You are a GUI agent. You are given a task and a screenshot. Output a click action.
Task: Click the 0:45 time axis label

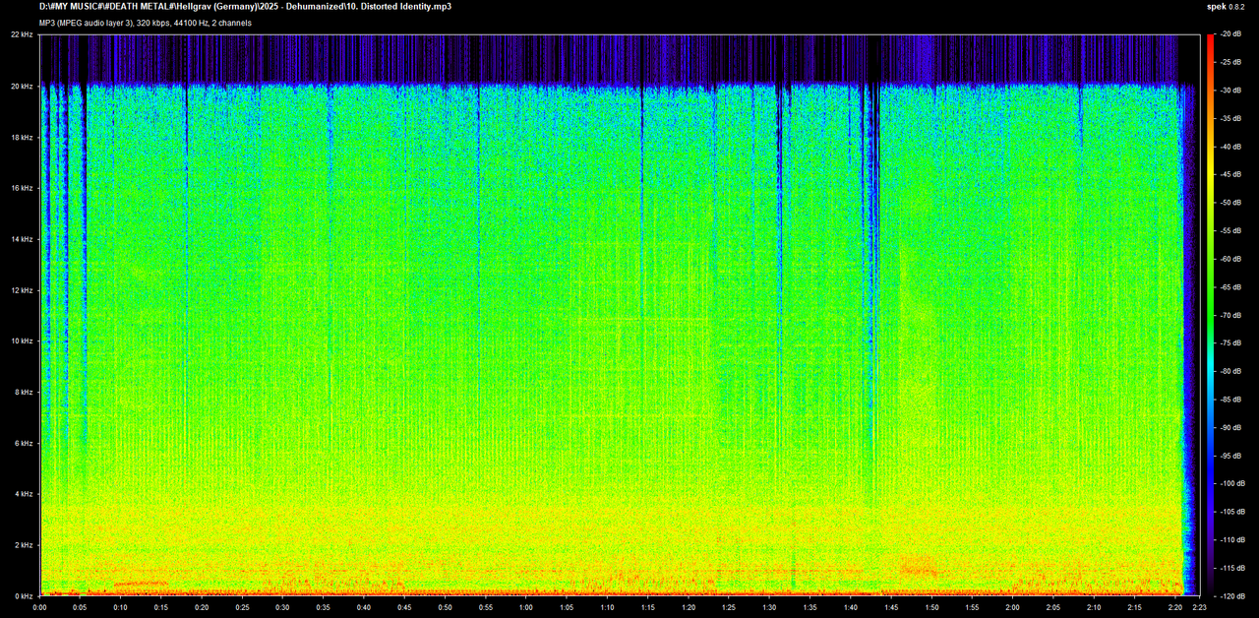tap(404, 607)
